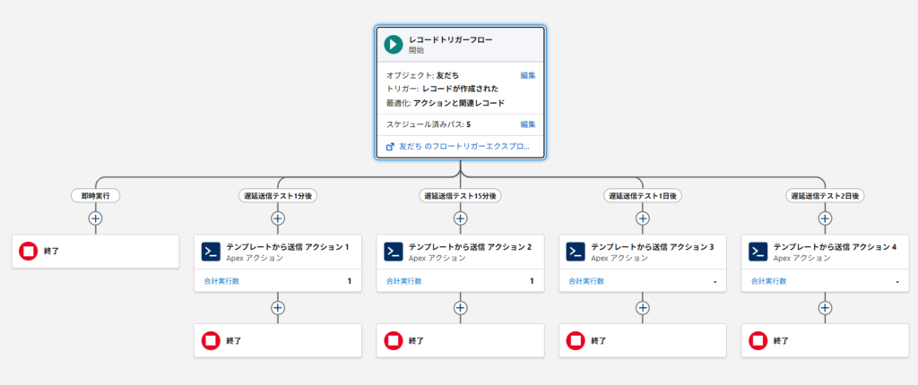This screenshot has height=385, width=918.
Task: Select the 即時実行 path label
Action: click(95, 195)
